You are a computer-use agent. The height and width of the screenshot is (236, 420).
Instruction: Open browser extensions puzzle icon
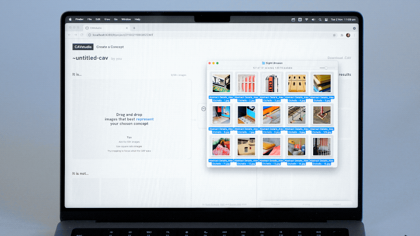point(342,35)
